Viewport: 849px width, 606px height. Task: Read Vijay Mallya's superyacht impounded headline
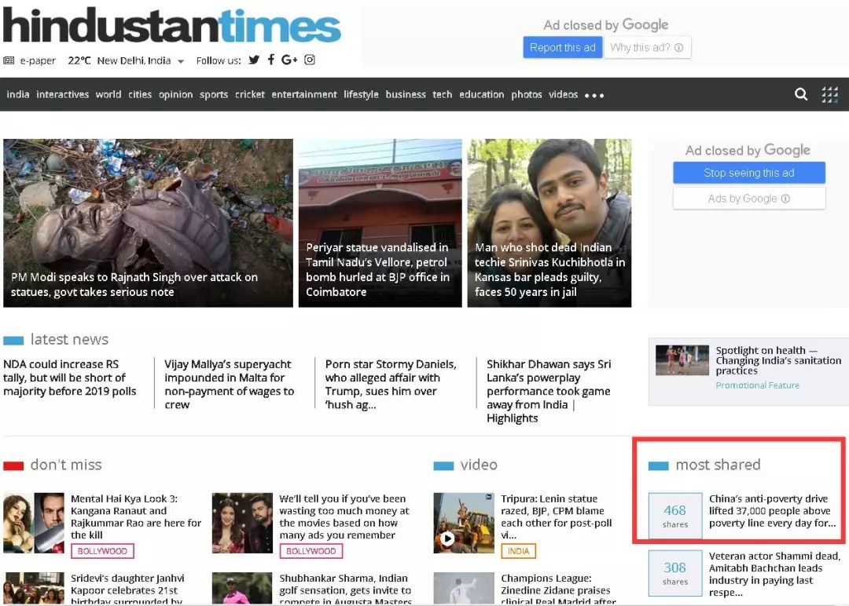(229, 385)
